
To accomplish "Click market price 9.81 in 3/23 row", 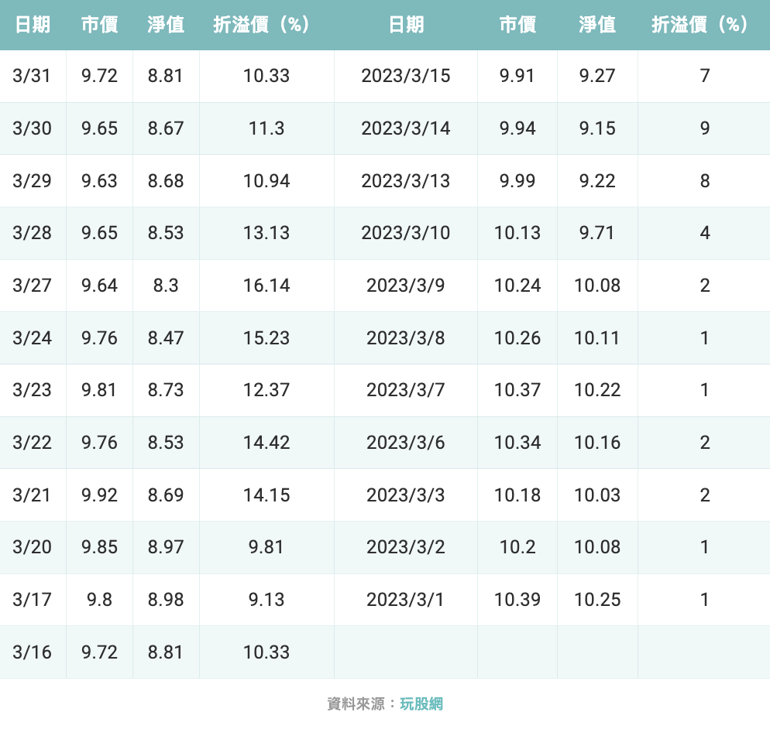I will tap(99, 390).
